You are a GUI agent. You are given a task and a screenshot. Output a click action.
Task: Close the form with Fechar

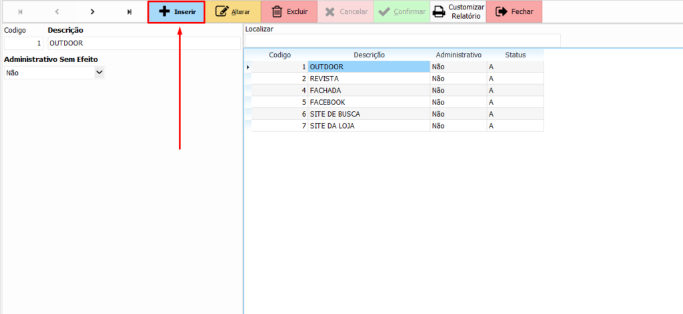pos(514,12)
